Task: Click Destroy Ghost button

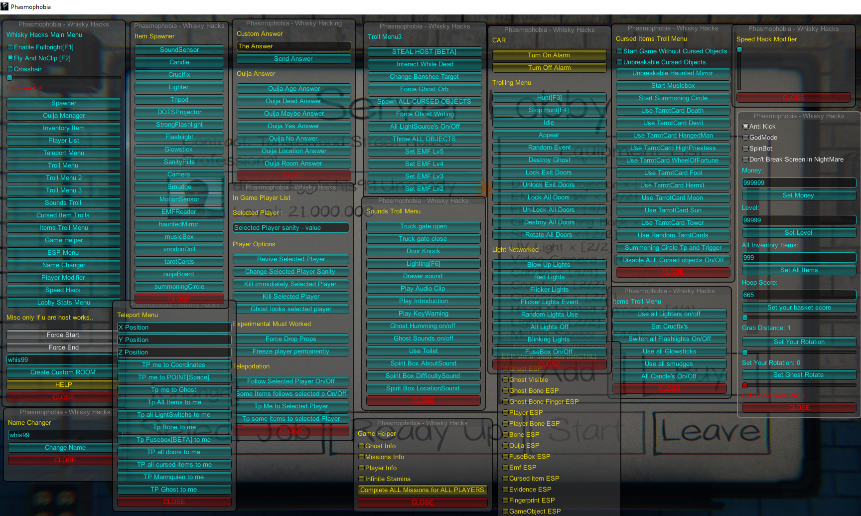Action: pos(549,160)
